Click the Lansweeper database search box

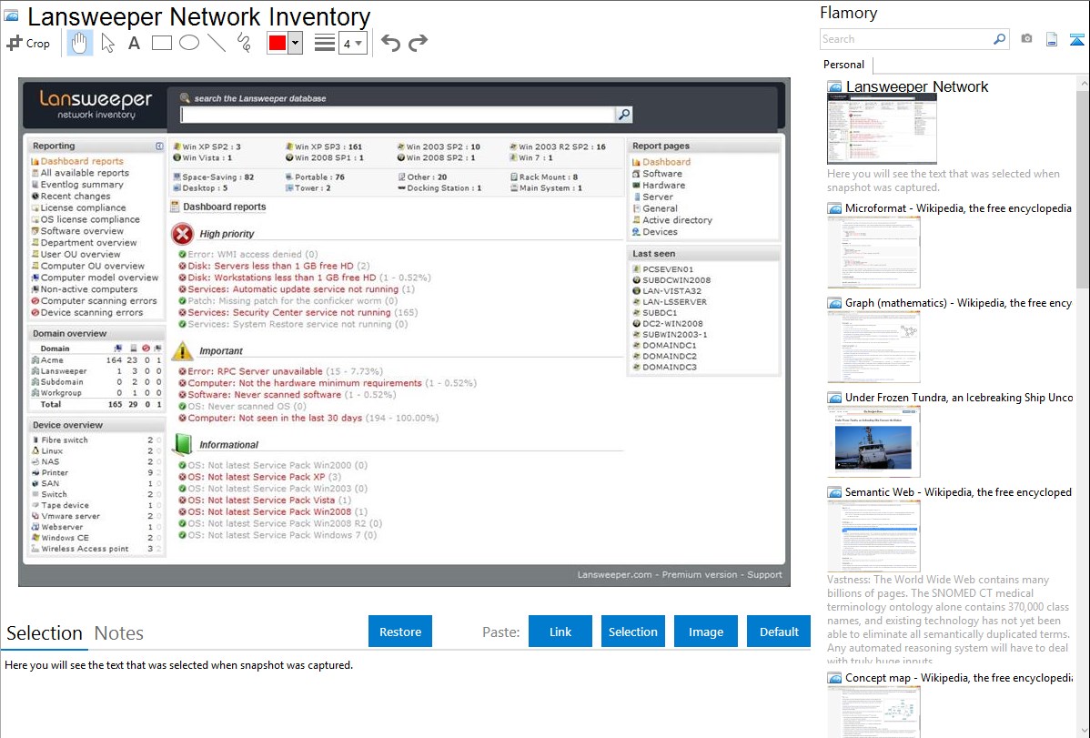coord(397,115)
